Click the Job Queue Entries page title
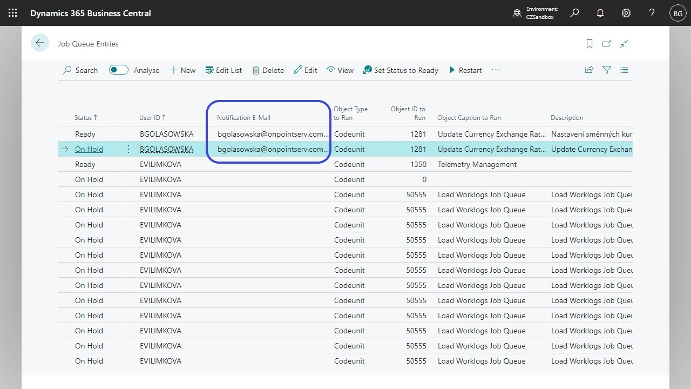The height and width of the screenshot is (389, 691). pyautogui.click(x=89, y=44)
